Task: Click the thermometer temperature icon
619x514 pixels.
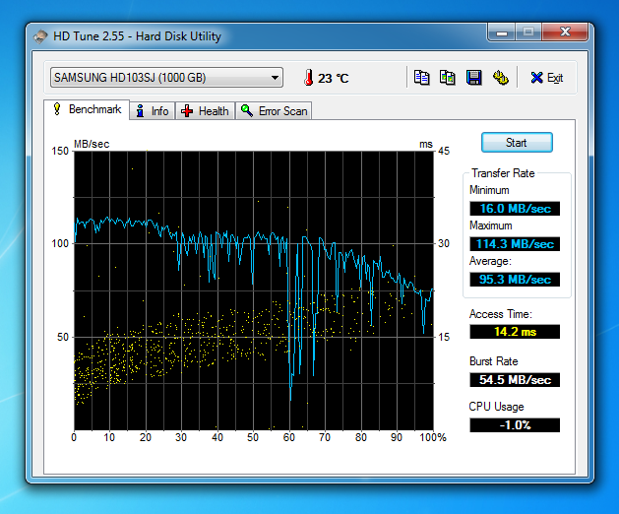Action: coord(308,78)
